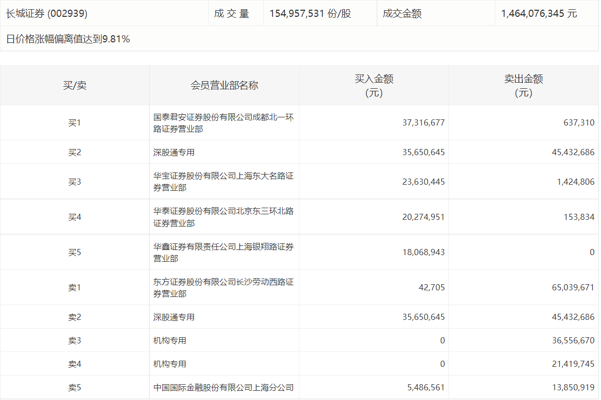The width and height of the screenshot is (601, 400).
Task: Select the 卖1 row label
Action: 74,287
